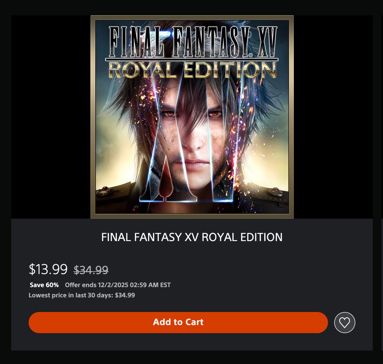383x364 pixels.
Task: Click the black panel left of cover art
Action: (51, 117)
